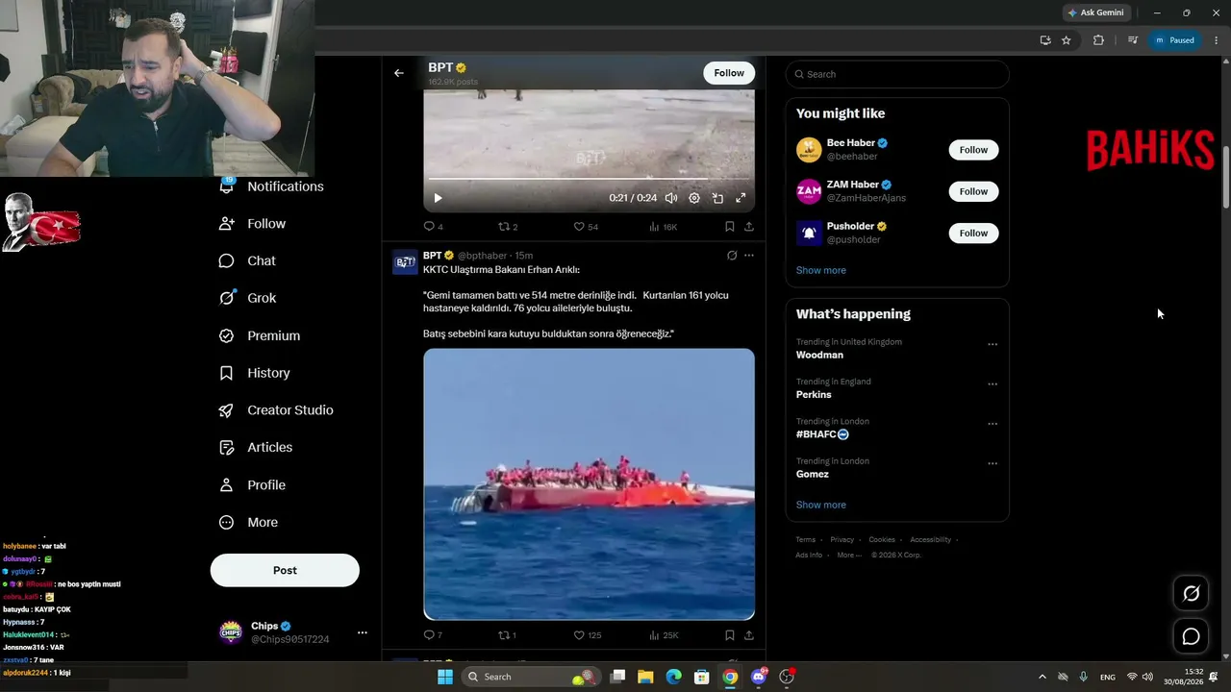Follow Pusholder
This screenshot has height=692, width=1231.
pos(973,233)
